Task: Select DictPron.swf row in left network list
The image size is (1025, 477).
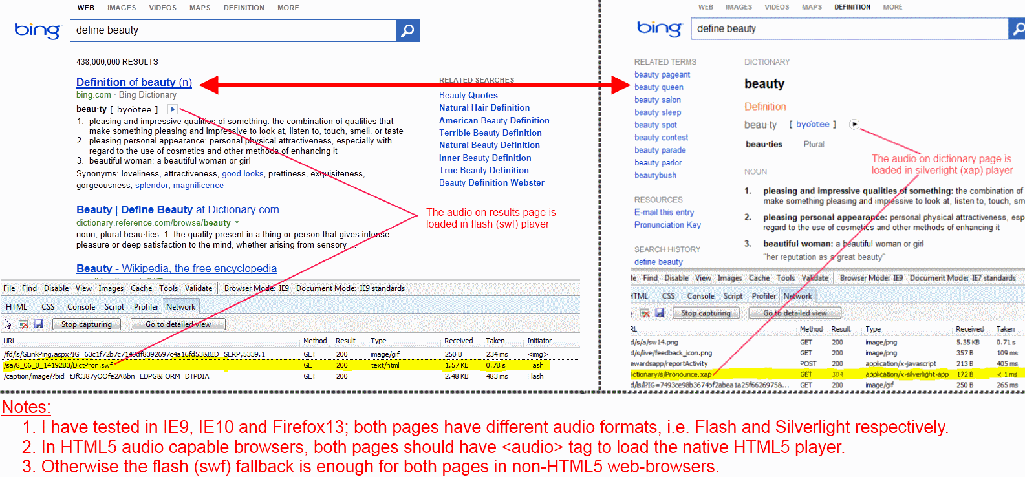Action: 275,365
